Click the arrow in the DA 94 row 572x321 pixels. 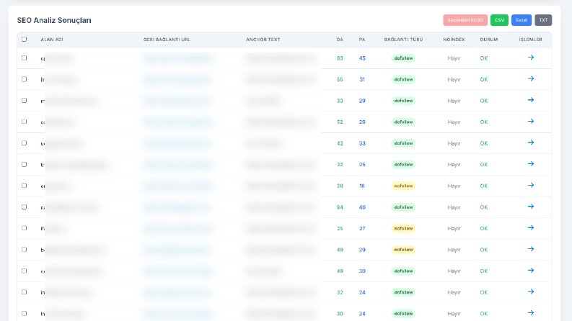pyautogui.click(x=531, y=207)
